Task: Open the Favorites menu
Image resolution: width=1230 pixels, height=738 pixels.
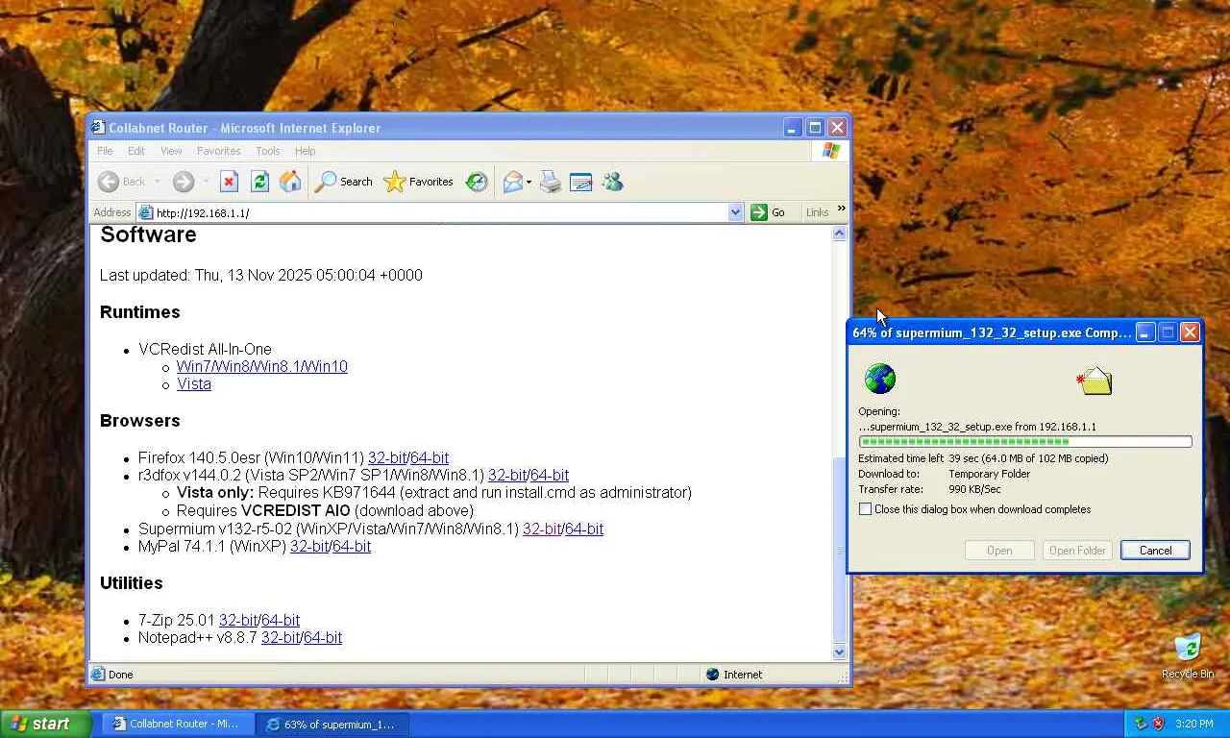Action: (219, 151)
